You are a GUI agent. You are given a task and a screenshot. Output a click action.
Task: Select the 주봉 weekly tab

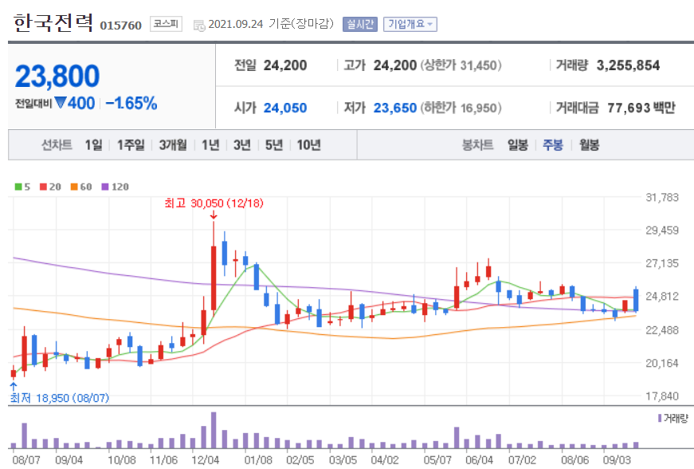coord(552,144)
